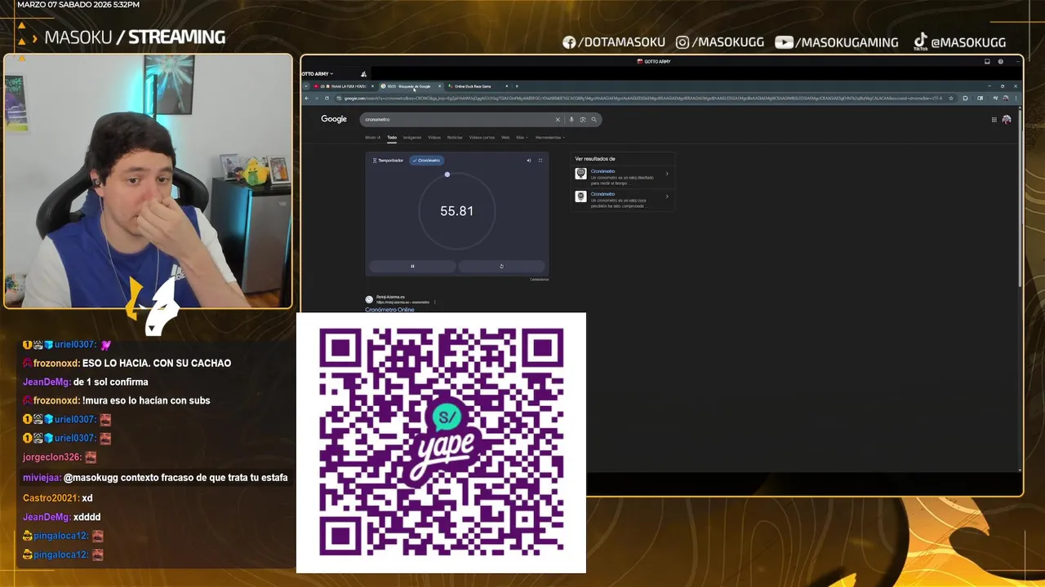The height and width of the screenshot is (587, 1045).
Task: Select the Todo results tab
Action: click(392, 137)
